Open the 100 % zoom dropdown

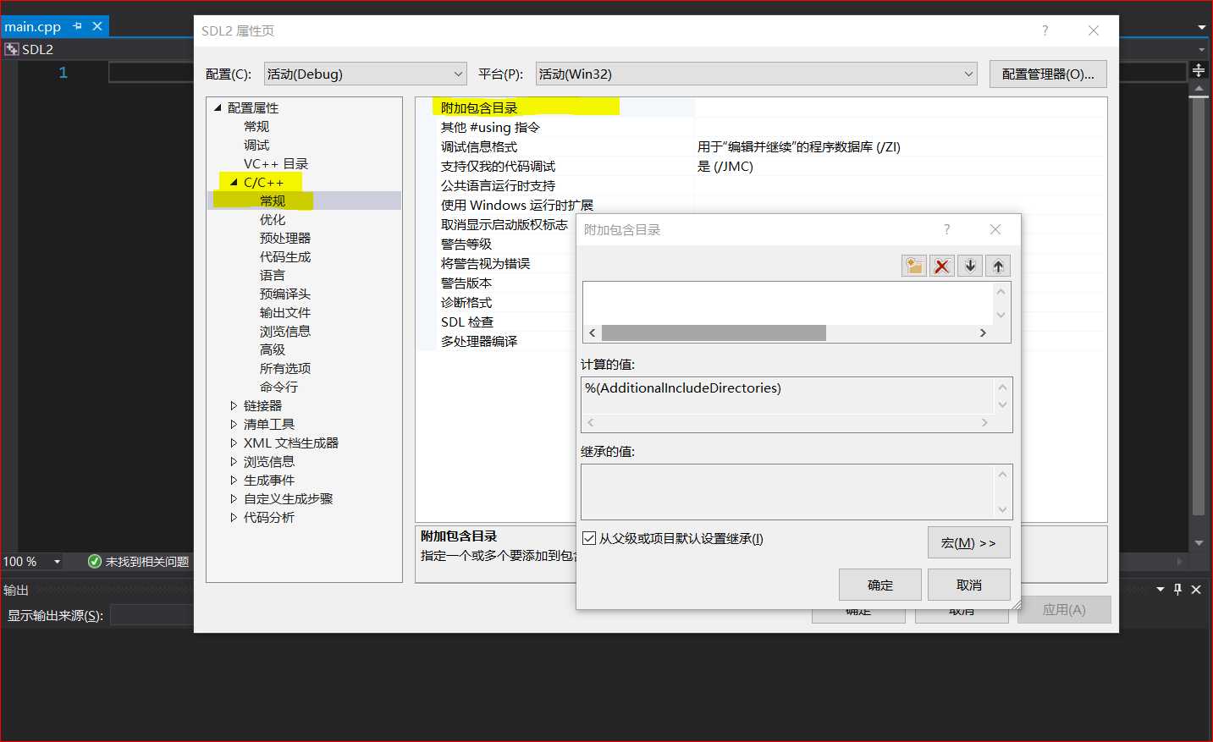pos(58,562)
